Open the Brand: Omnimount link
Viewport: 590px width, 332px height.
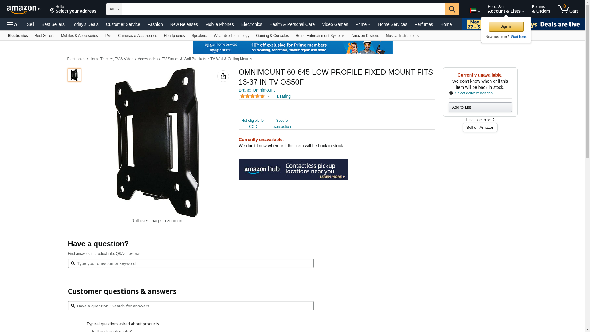(257, 90)
